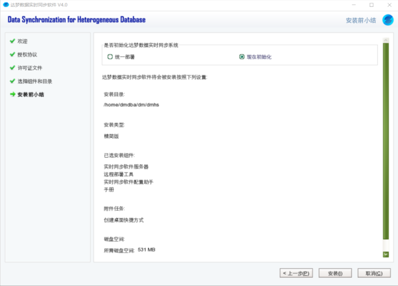Click the install path /home/dmdba/dm/dmhs
398x286 pixels.
click(x=131, y=105)
